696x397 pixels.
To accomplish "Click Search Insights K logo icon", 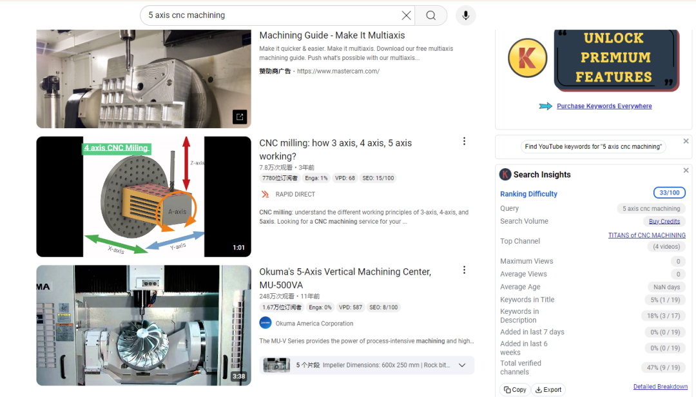I will (x=505, y=175).
